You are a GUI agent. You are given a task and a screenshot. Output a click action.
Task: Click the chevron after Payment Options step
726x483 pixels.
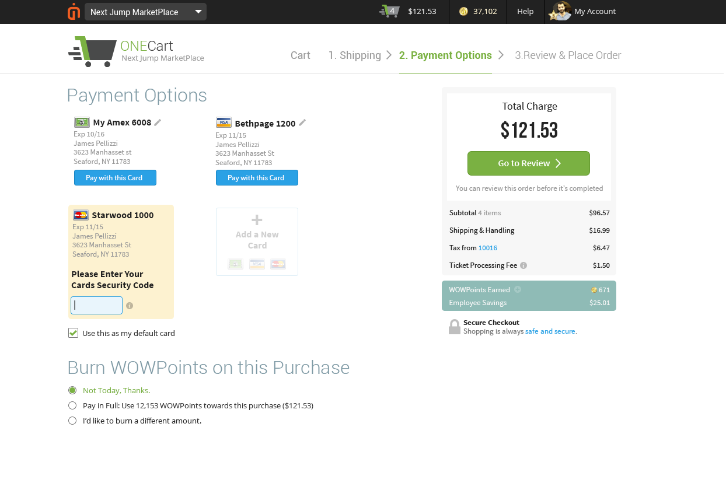pyautogui.click(x=500, y=55)
